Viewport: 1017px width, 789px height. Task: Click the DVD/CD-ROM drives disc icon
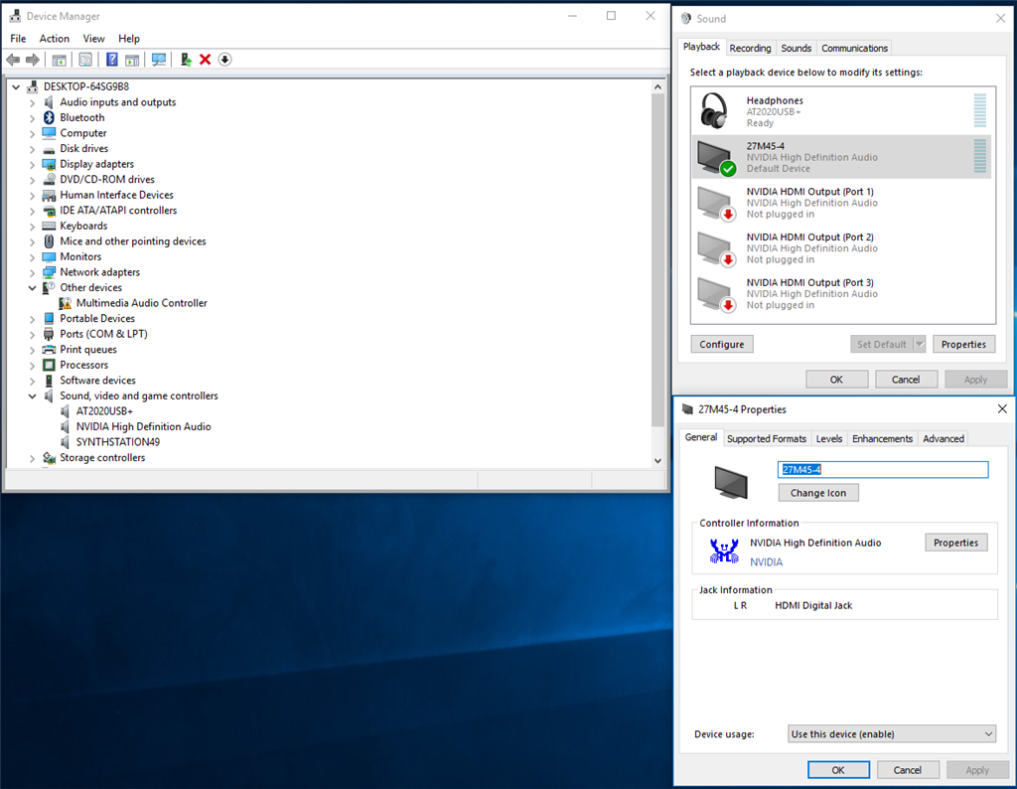49,179
